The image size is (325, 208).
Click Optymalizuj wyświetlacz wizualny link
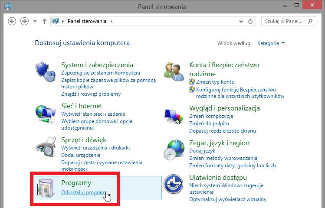click(227, 199)
